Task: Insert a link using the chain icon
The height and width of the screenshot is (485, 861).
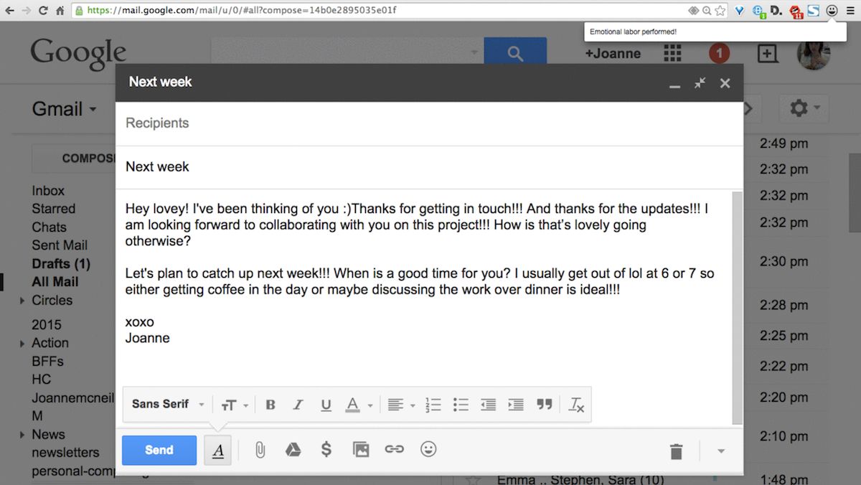Action: (394, 450)
